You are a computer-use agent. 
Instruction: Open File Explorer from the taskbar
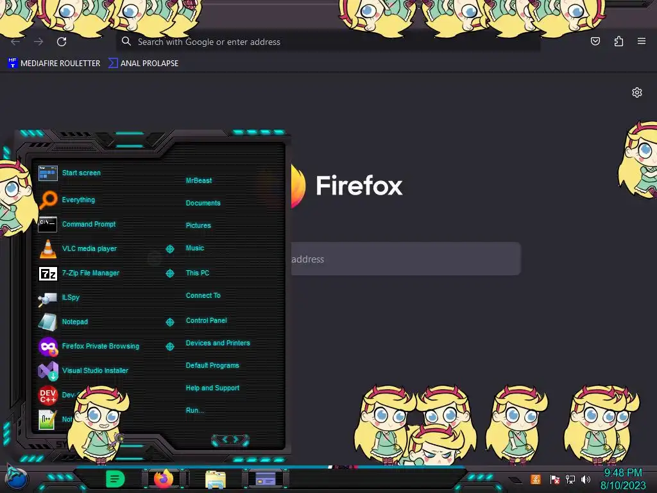tap(216, 479)
